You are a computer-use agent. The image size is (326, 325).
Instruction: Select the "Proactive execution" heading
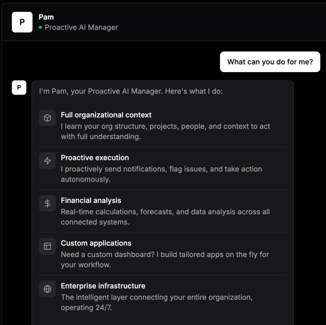(x=95, y=158)
